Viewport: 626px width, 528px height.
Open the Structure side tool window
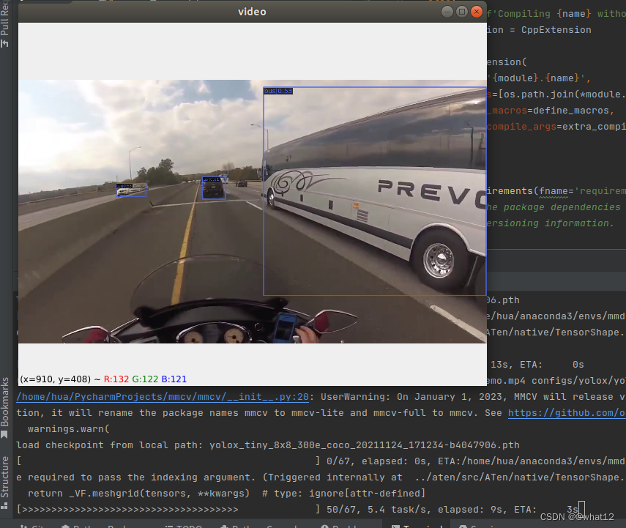(5, 483)
